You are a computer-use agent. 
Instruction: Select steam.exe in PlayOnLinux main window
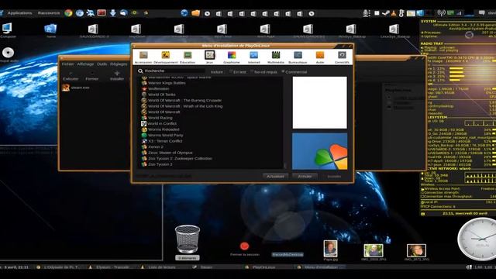pos(76,88)
